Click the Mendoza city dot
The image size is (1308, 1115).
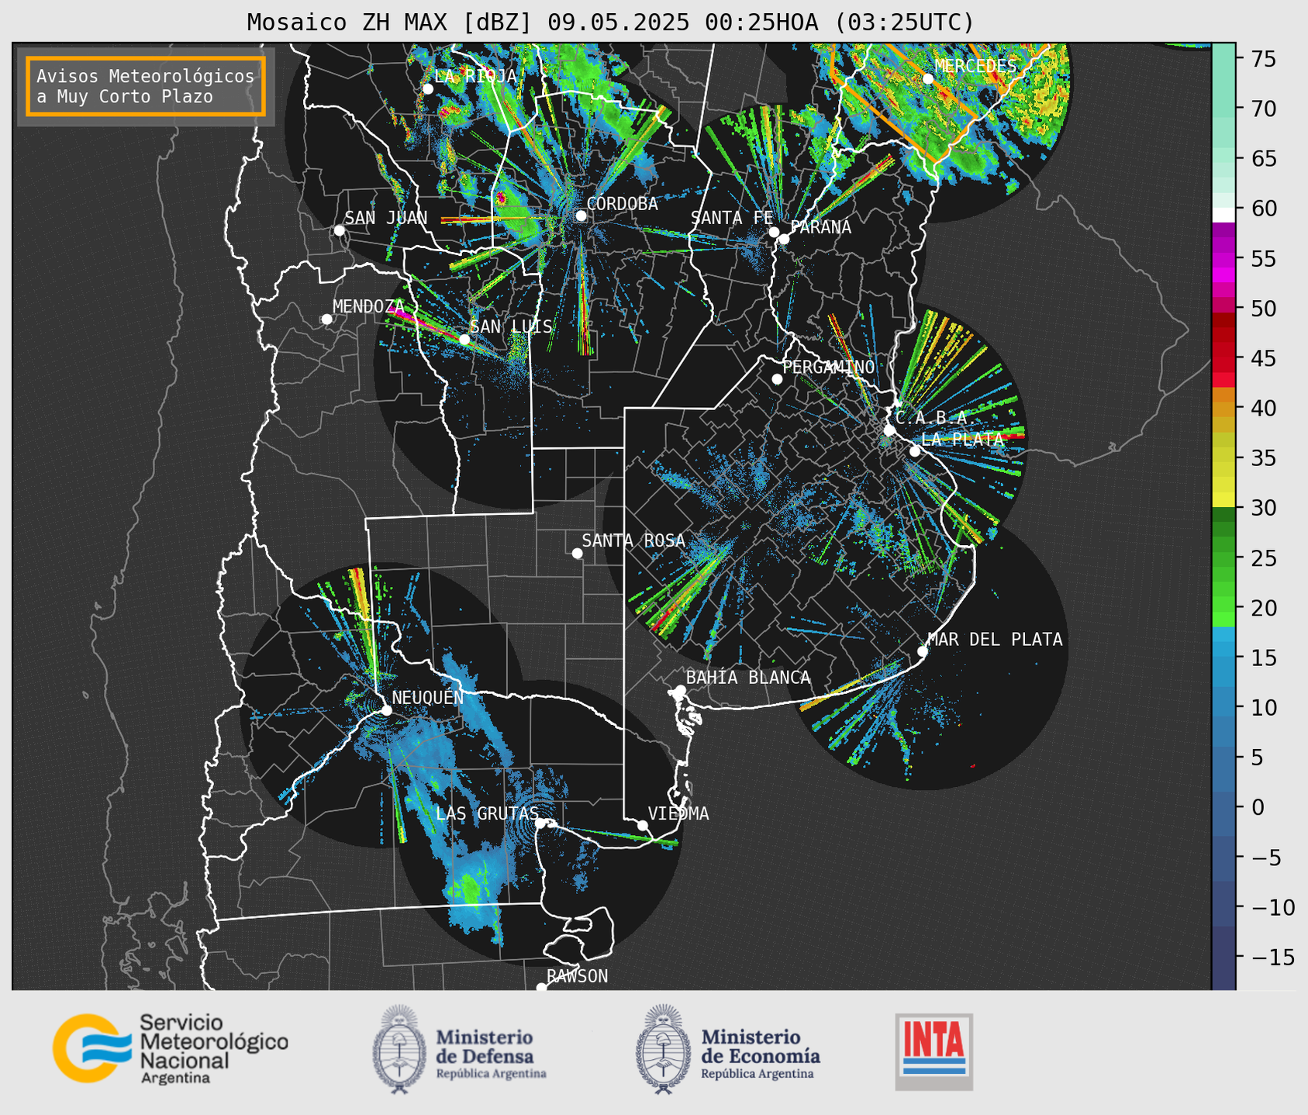(326, 319)
